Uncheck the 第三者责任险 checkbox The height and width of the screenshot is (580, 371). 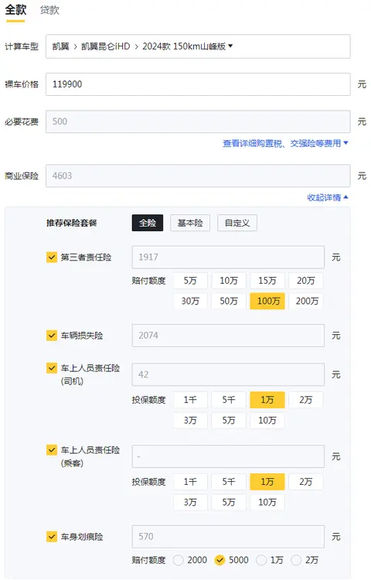51,257
